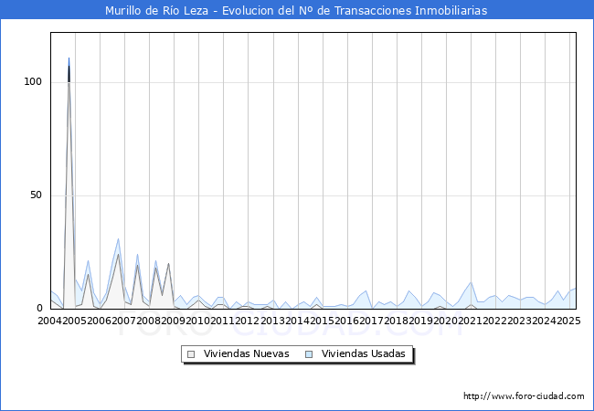The image size is (594, 411).
Task: Click the y-axis label 100
Action: (x=33, y=82)
